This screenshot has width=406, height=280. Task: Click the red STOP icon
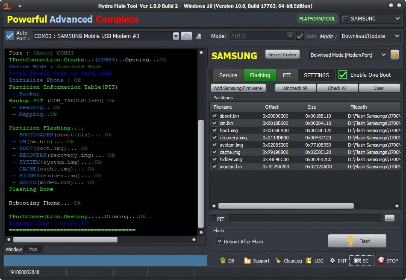(381, 260)
